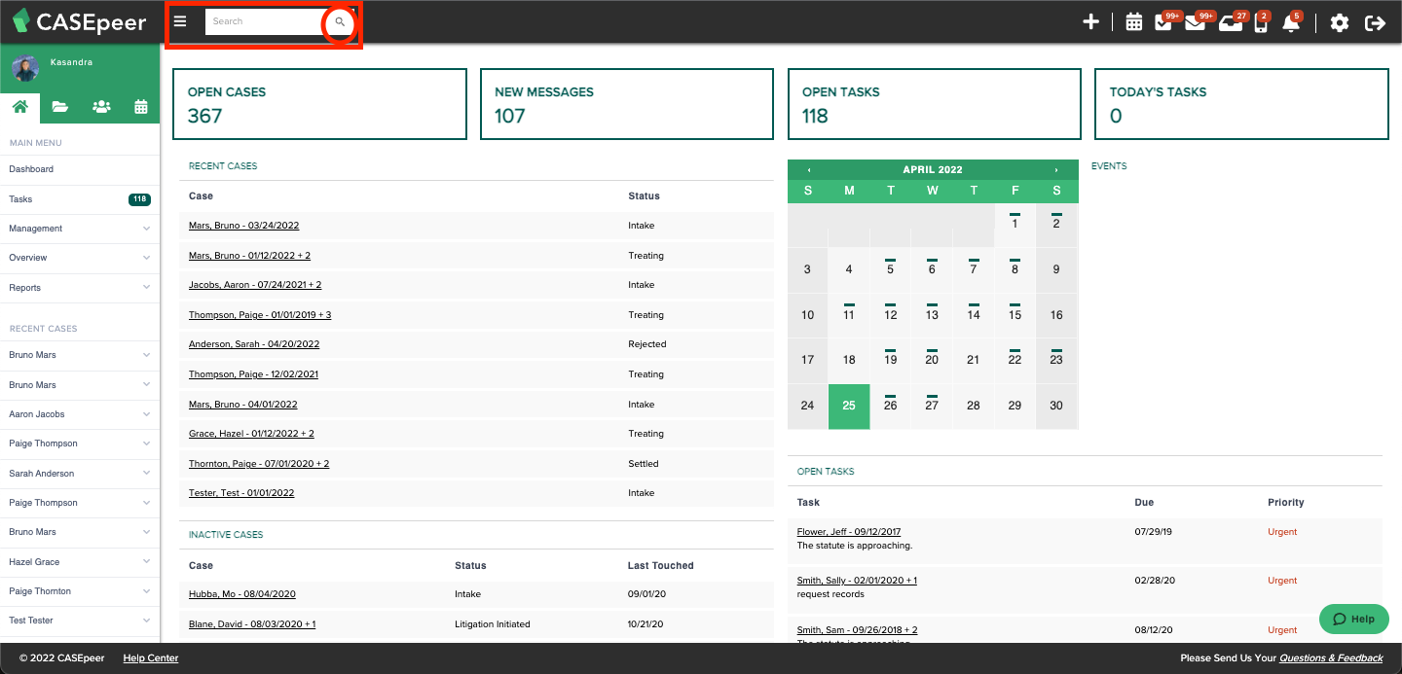The image size is (1402, 674).
Task: Click the plus icon to add a new case
Action: [1090, 22]
